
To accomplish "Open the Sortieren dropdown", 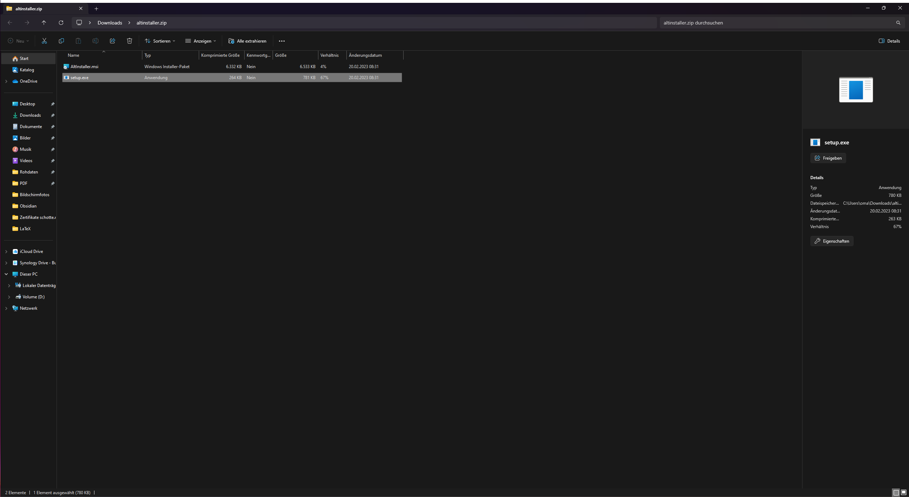I will click(160, 41).
